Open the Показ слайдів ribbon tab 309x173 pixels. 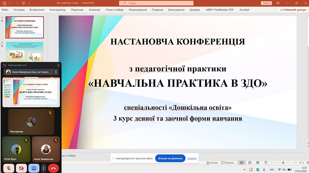[114, 10]
